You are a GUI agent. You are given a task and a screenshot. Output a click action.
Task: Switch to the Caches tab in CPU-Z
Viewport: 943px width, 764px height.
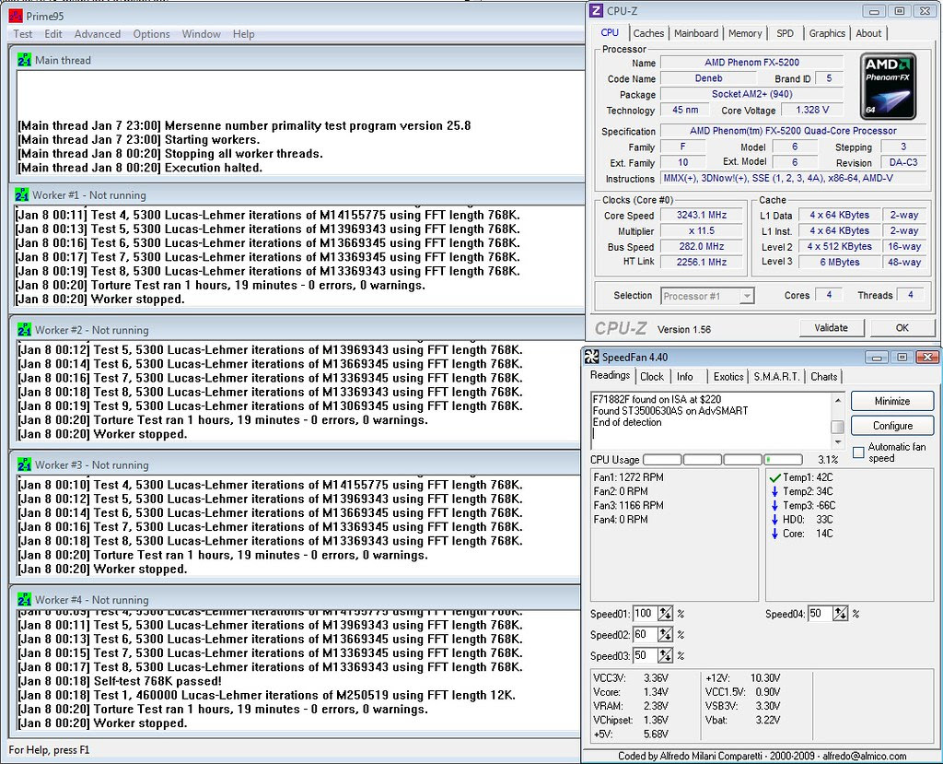[x=648, y=34]
